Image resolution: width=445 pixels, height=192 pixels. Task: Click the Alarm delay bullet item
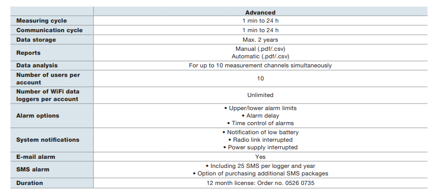tap(260, 116)
